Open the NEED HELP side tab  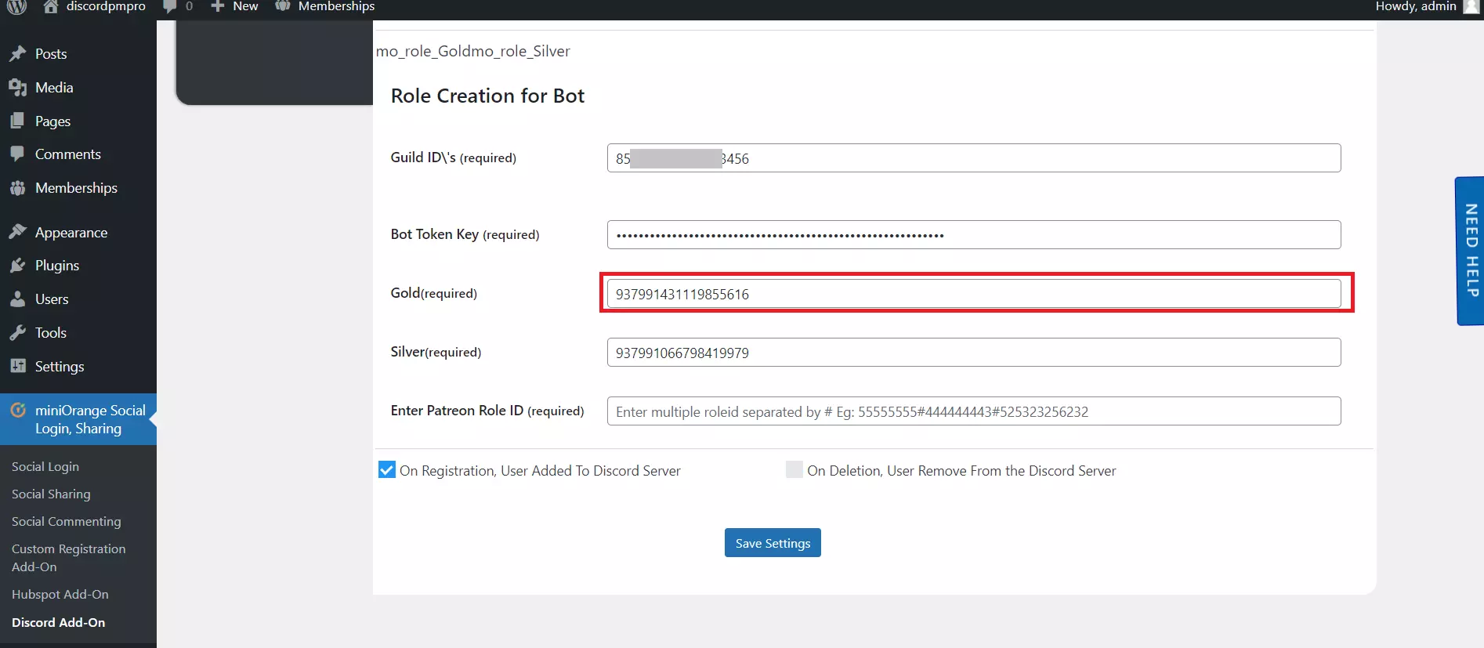coord(1471,251)
